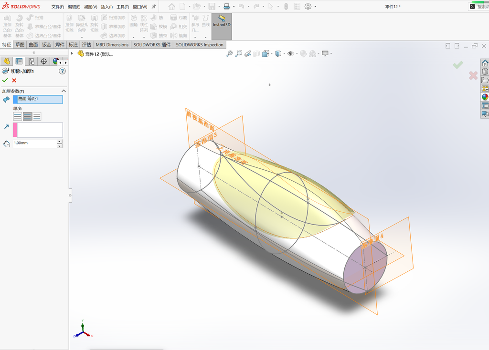Collapse the 加厚参数(T) section

64,91
